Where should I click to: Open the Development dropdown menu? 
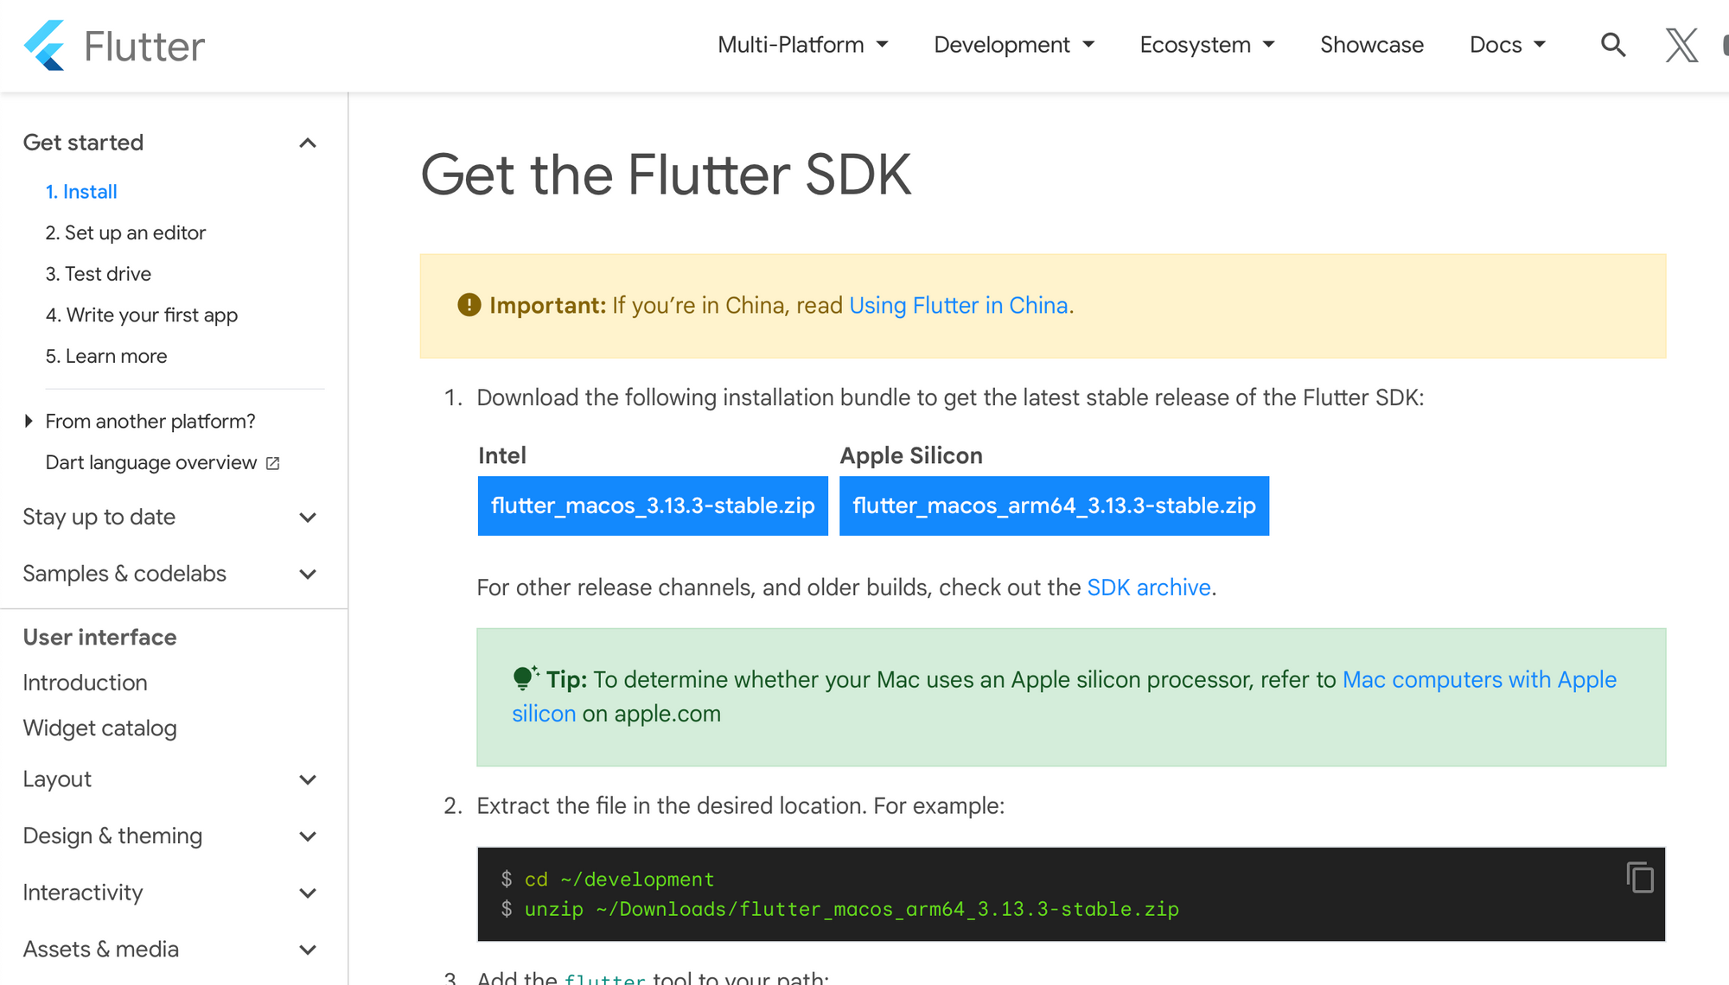pyautogui.click(x=1013, y=45)
